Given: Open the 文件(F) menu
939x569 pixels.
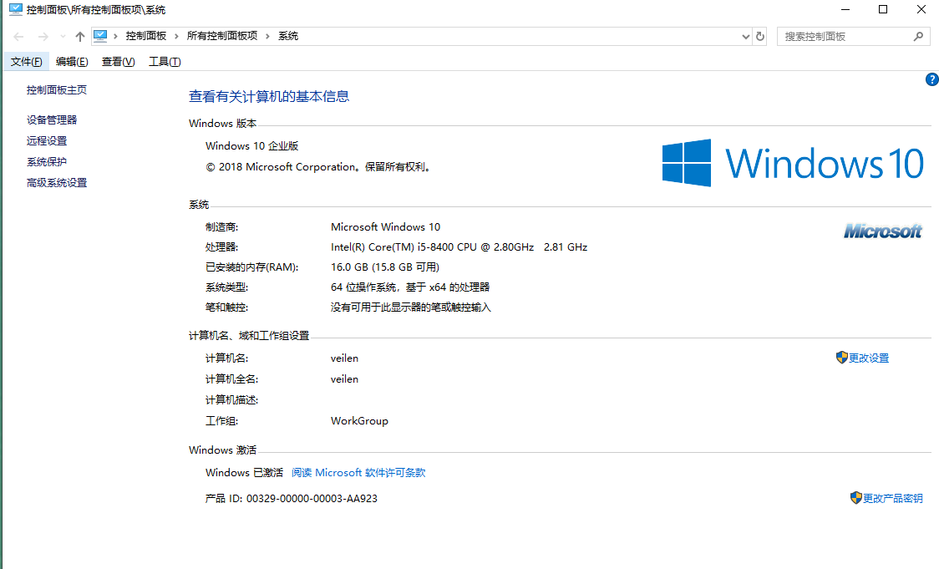Looking at the screenshot, I should (x=27, y=62).
